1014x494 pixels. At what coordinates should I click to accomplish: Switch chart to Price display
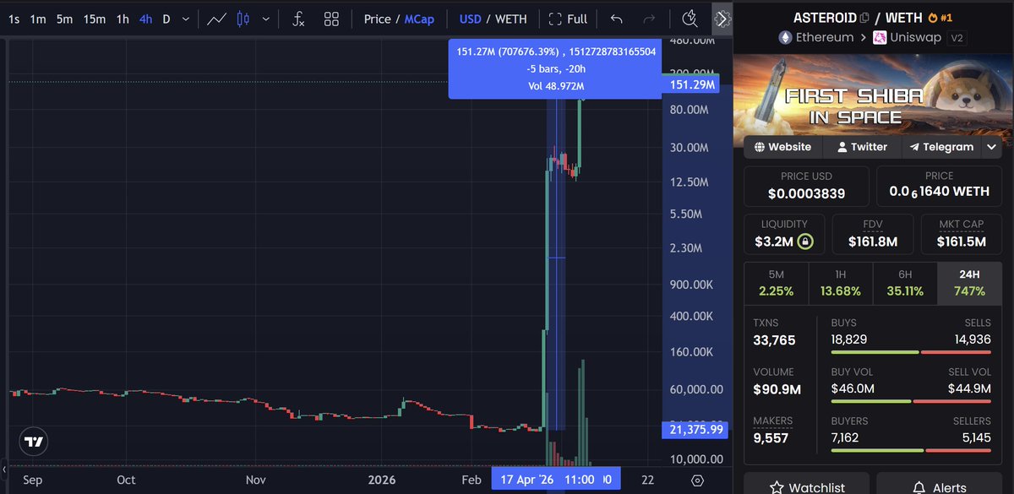click(x=377, y=19)
